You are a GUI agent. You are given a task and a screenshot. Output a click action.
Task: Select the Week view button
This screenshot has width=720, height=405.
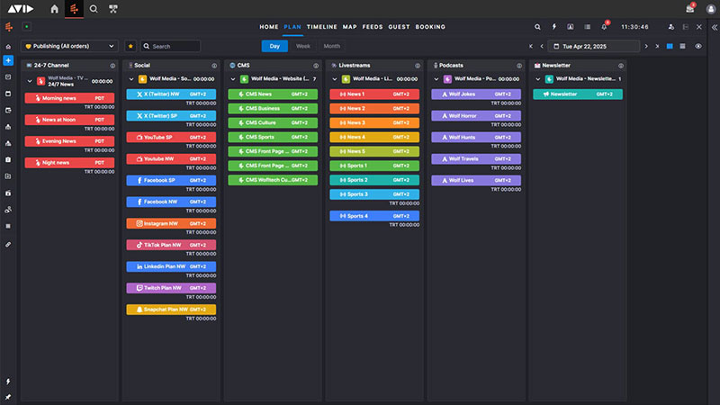pos(303,46)
